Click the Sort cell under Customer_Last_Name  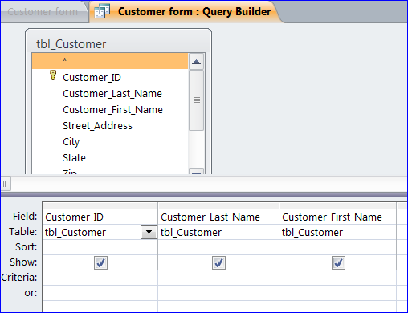(218, 247)
